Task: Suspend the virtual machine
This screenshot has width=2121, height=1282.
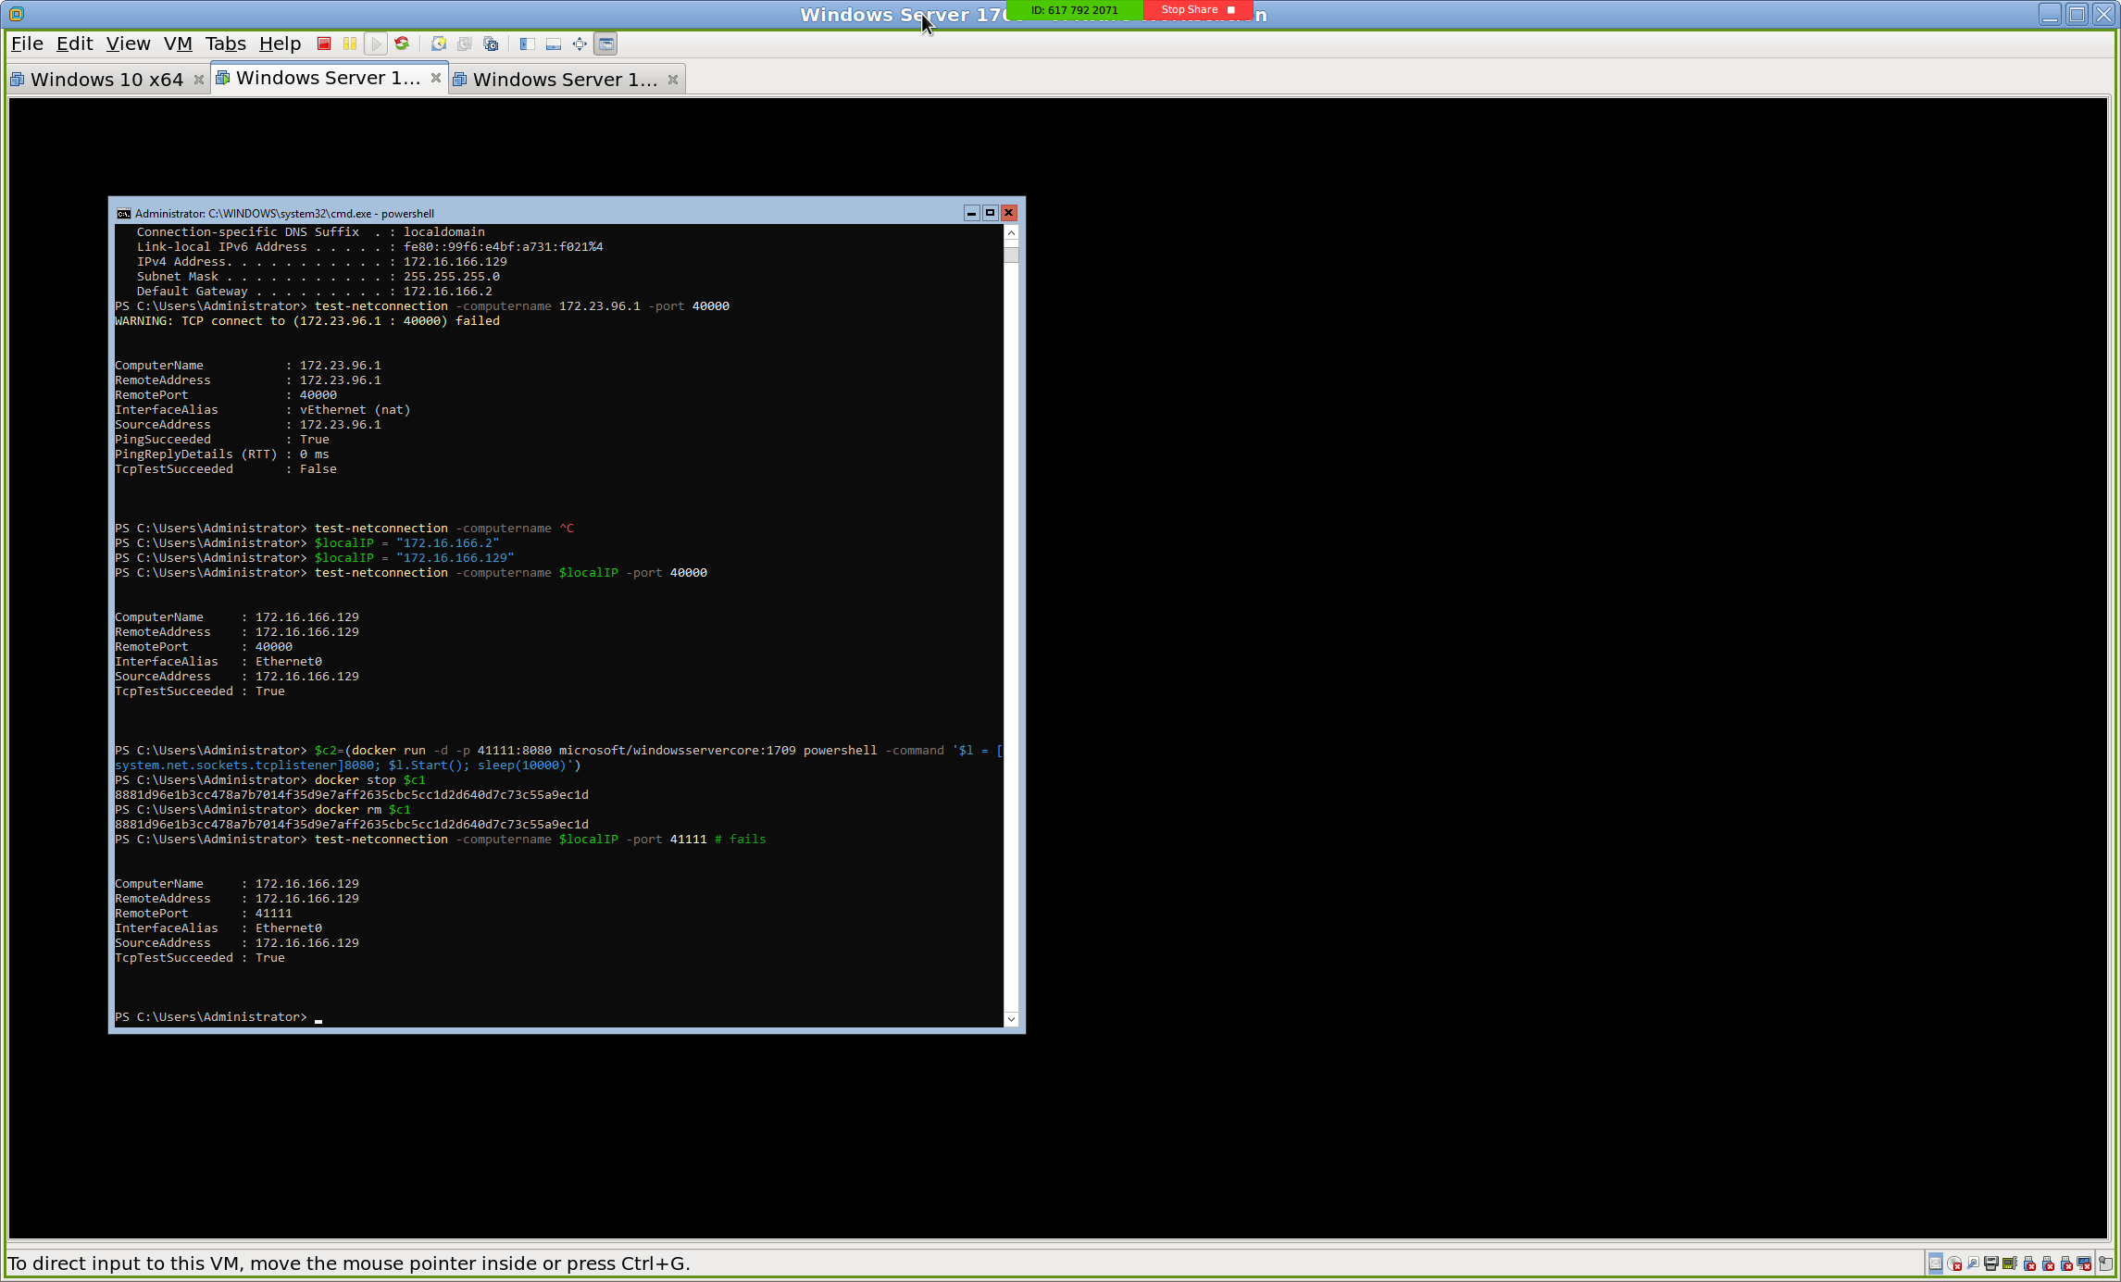Action: point(349,44)
